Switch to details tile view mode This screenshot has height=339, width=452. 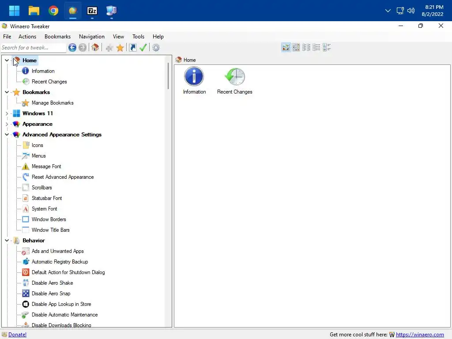327,47
